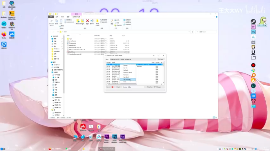Open NetEase Cloud Music desktop icon

83,127
